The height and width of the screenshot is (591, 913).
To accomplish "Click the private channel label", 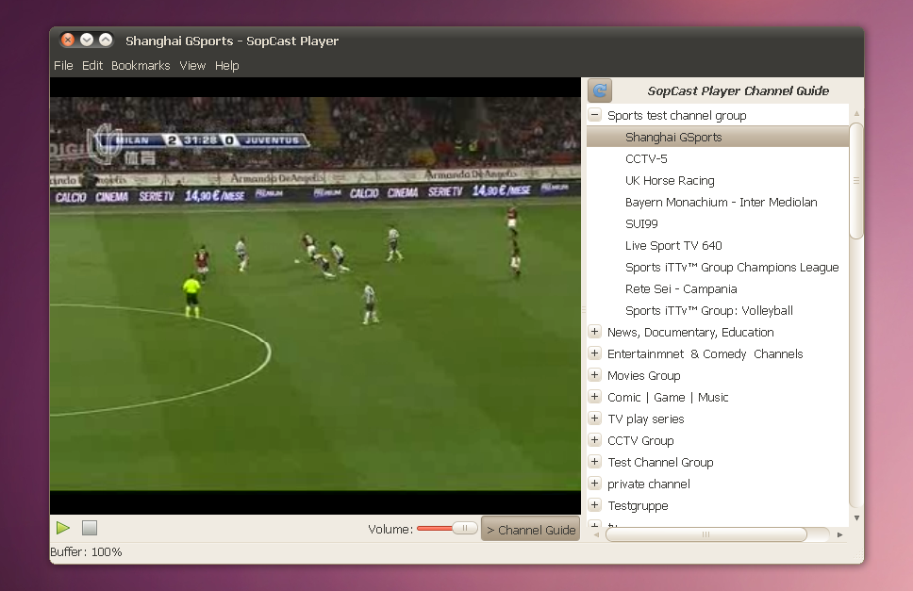I will [649, 484].
